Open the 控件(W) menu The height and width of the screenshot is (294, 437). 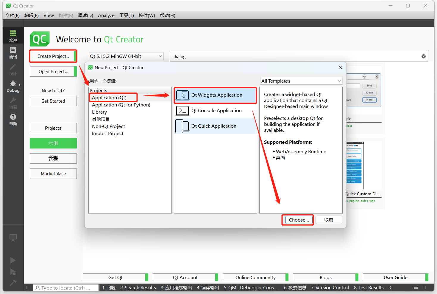point(147,16)
